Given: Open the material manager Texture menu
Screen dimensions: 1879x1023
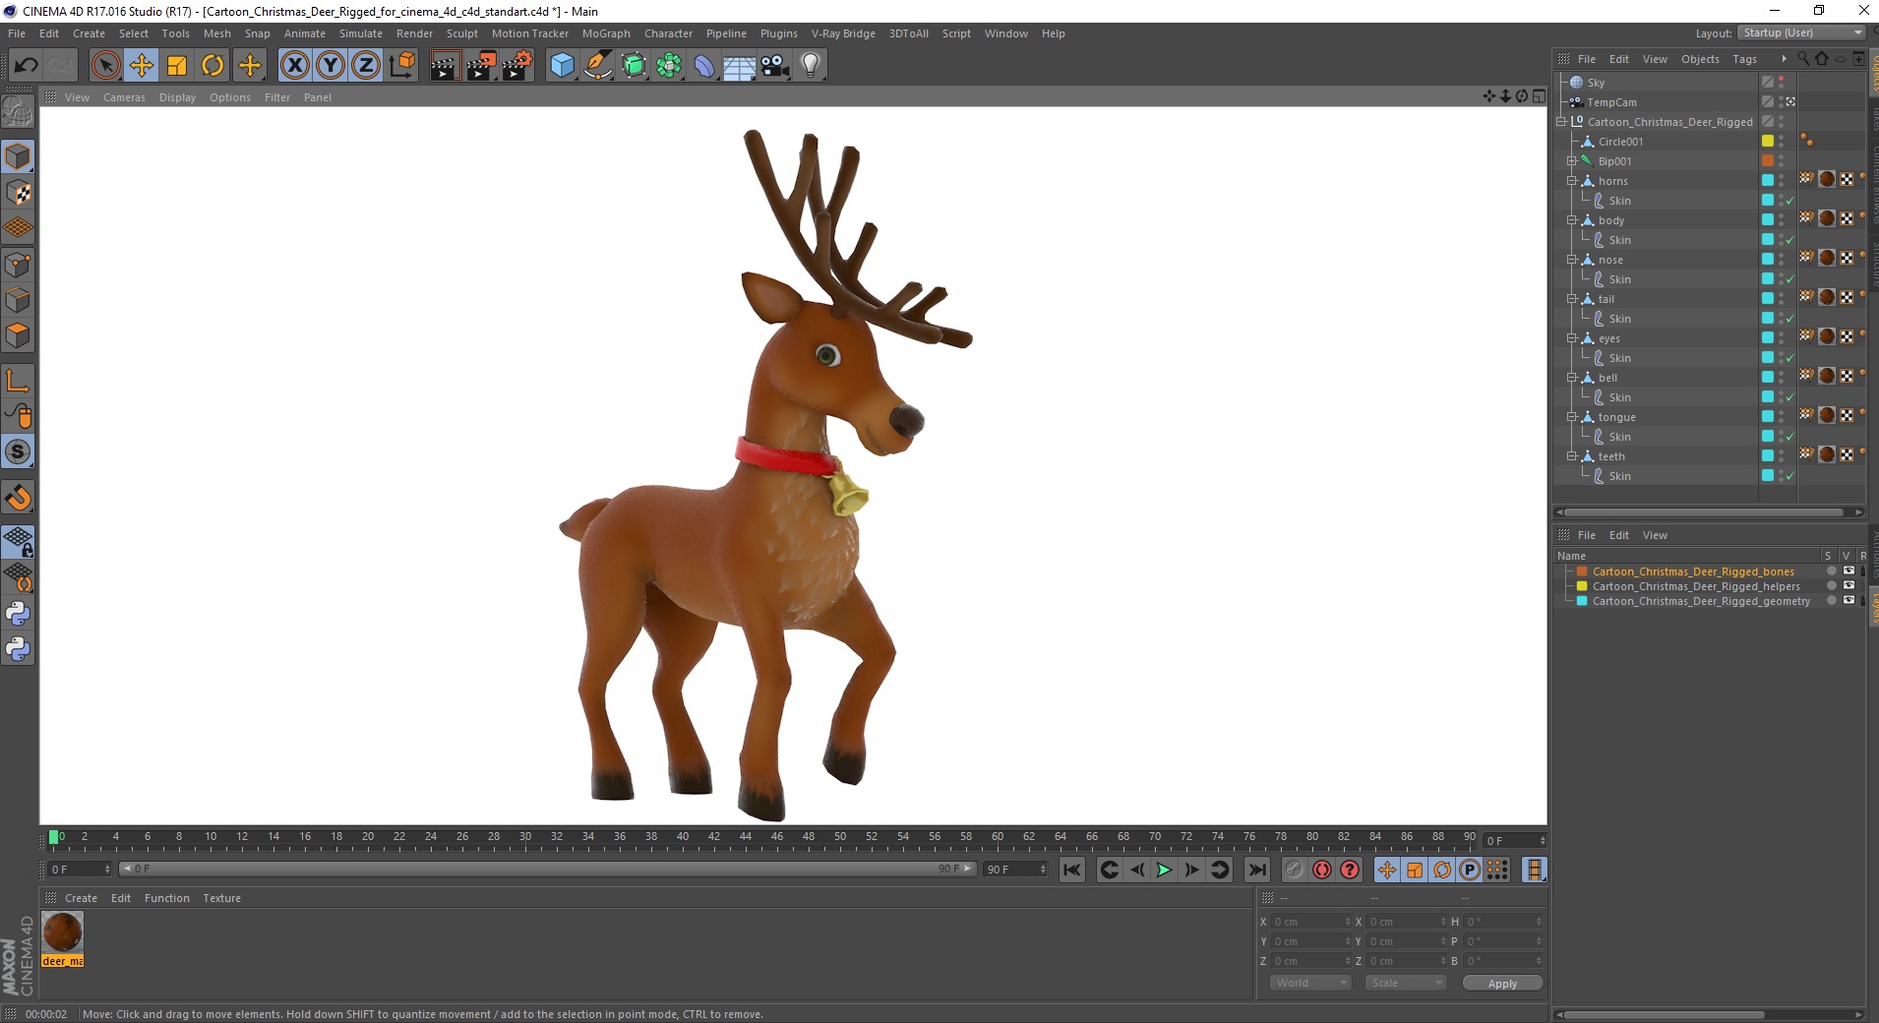Looking at the screenshot, I should pos(221,898).
